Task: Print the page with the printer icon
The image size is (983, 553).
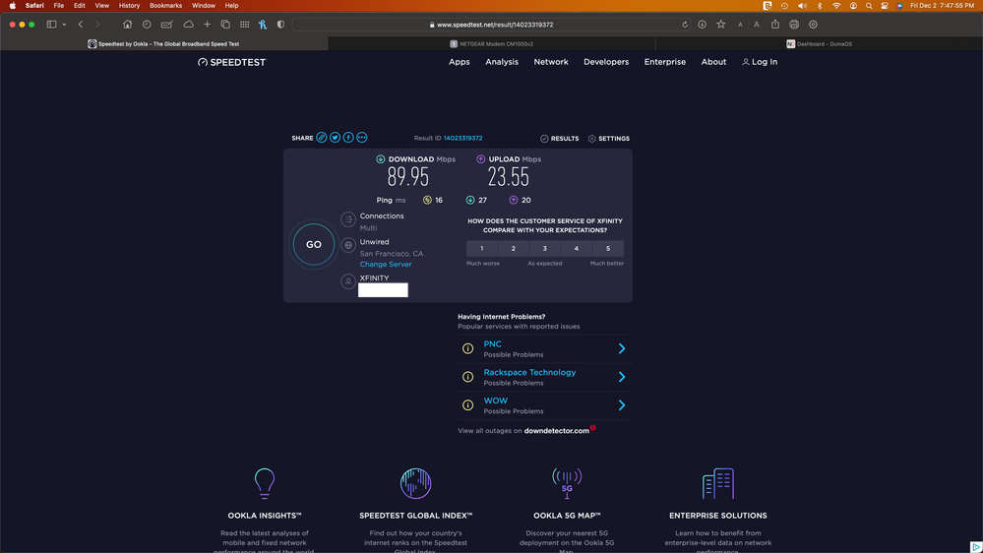Action: (794, 25)
